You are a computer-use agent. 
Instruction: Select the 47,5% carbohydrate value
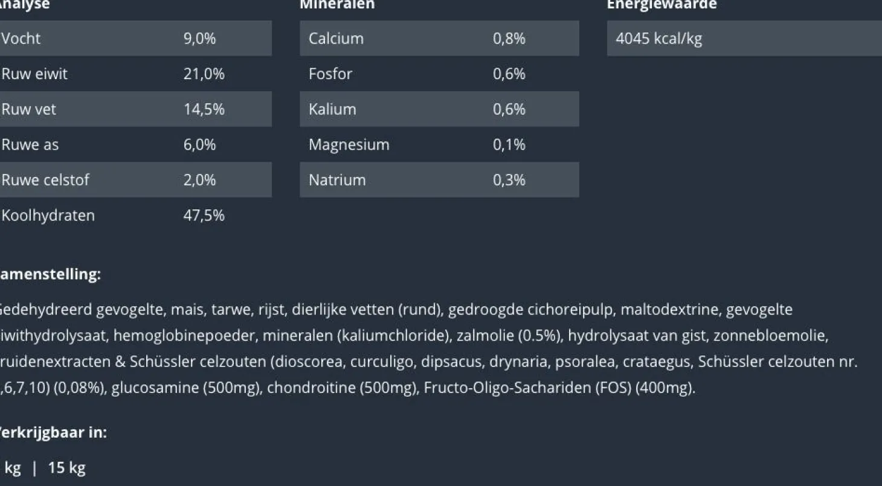(204, 216)
